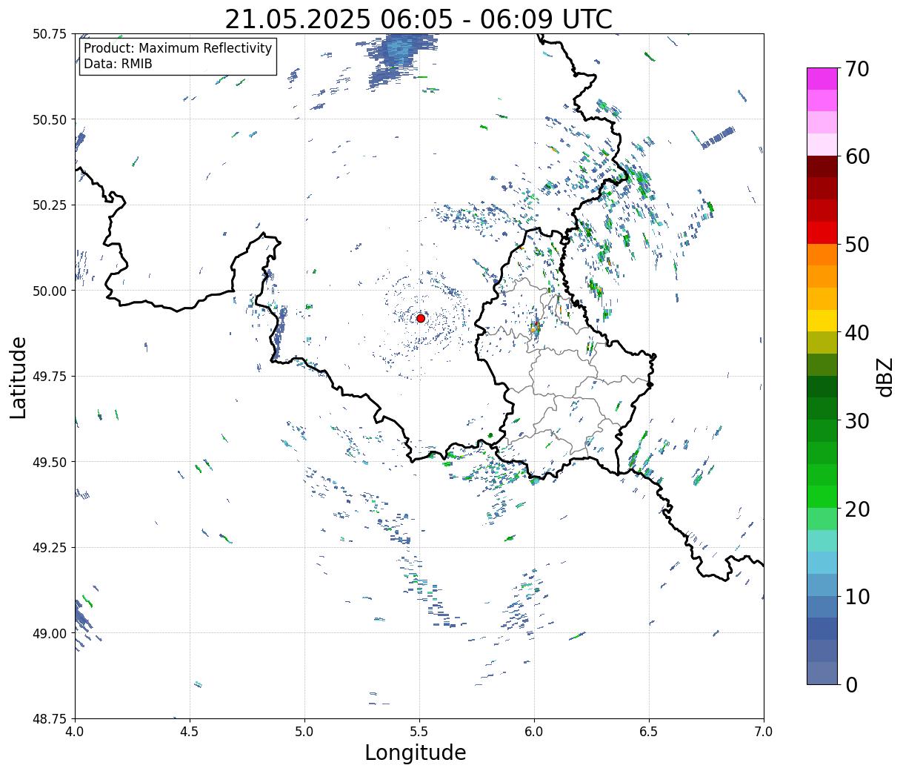Click the latitude tick label 48.75

[x=50, y=719]
